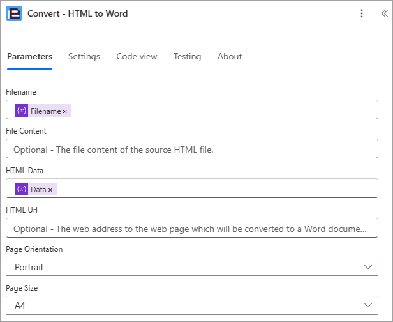Select the Parameters tab
Screen dimensions: 393x322
point(29,56)
